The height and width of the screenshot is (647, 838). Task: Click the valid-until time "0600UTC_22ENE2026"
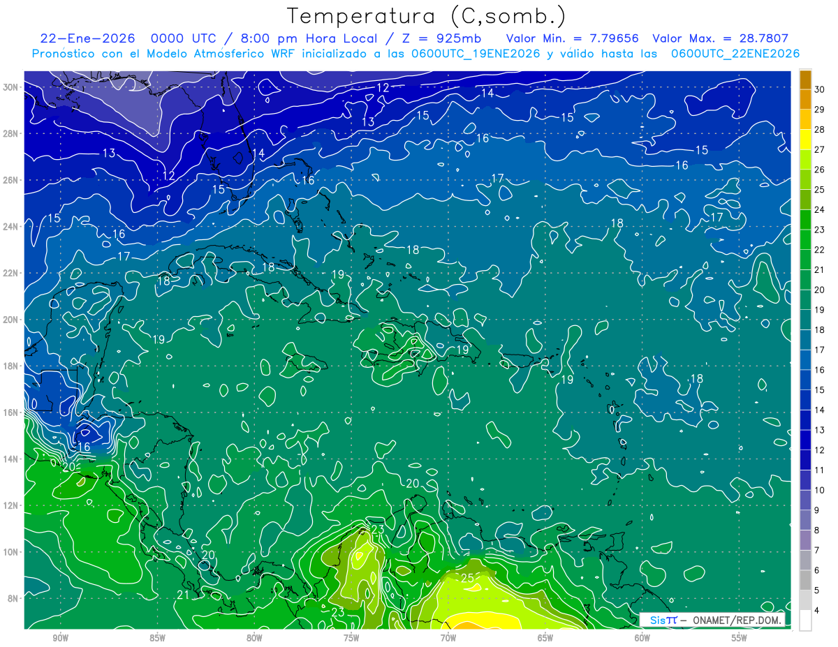coord(735,54)
